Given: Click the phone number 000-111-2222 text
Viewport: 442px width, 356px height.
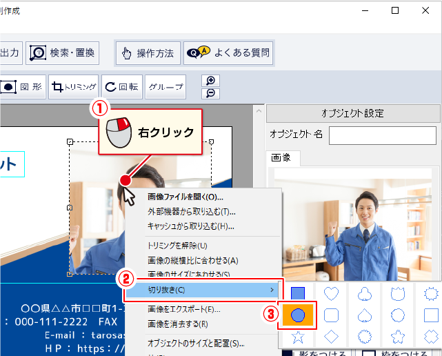Looking at the screenshot, I should (x=51, y=322).
